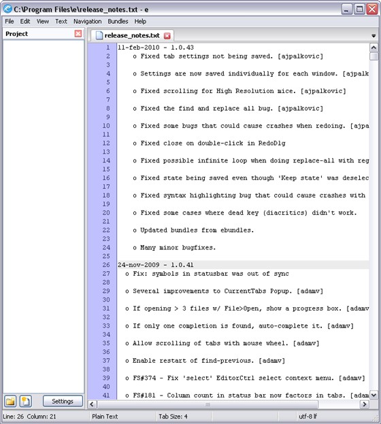
Task: Click the horizontal scrollbar right arrow
Action: pos(365,404)
